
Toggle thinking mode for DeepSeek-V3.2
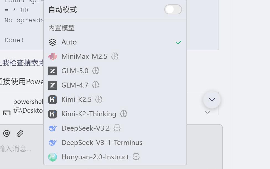coord(117,128)
